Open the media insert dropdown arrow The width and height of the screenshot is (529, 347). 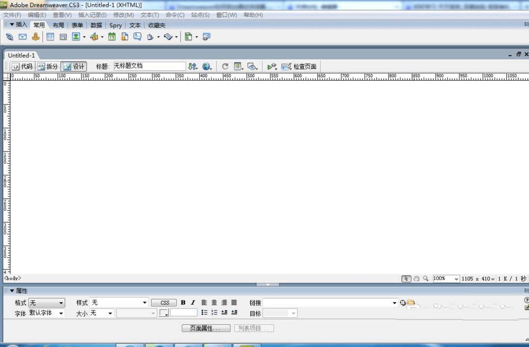pos(102,37)
